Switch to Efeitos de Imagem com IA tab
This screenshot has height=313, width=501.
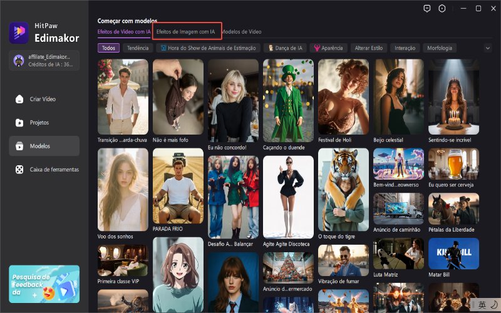click(x=186, y=31)
